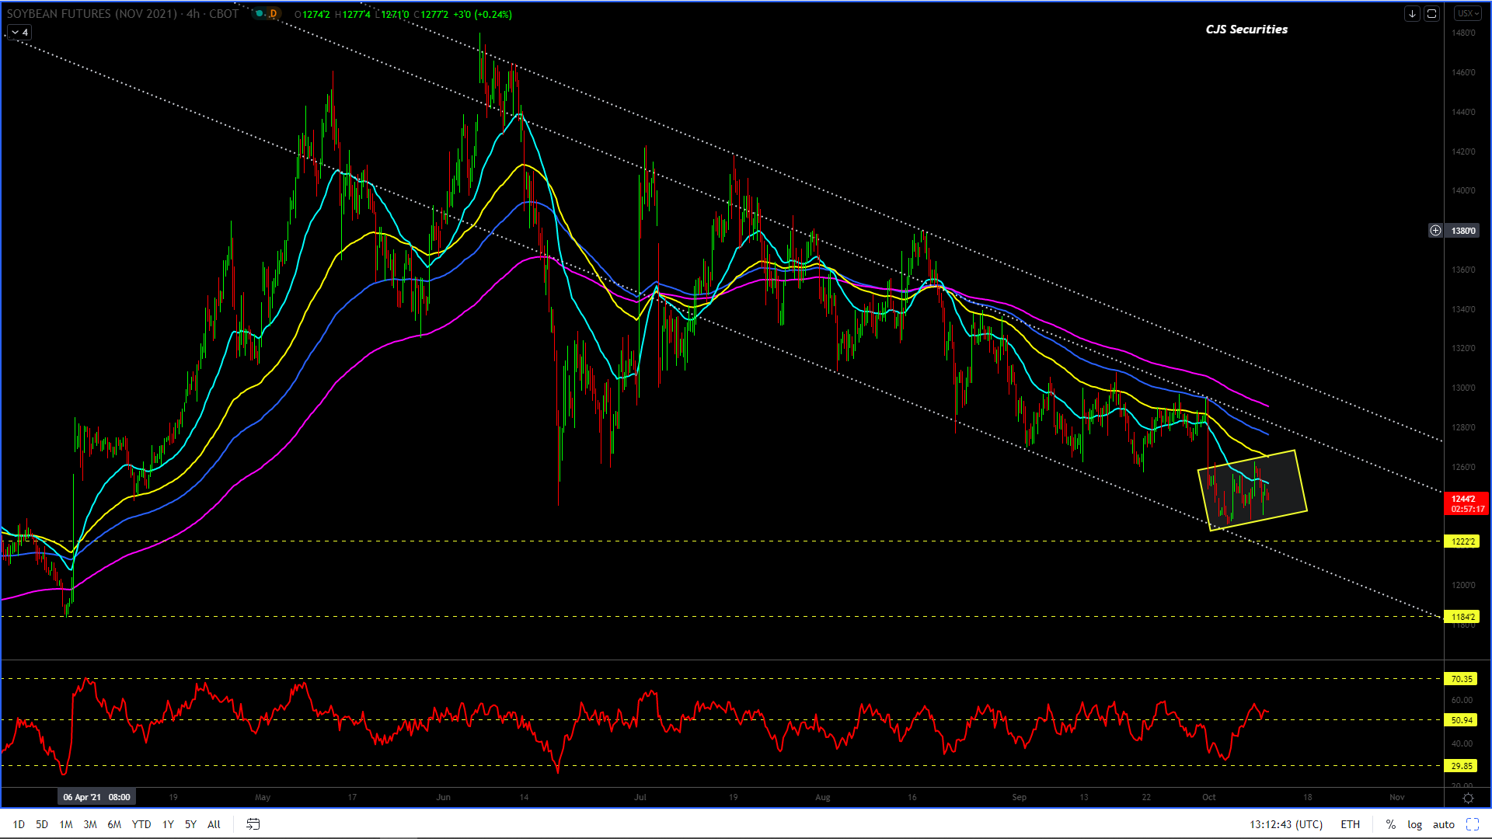Click the down-arrow pane move button
1492x839 pixels.
click(x=1412, y=14)
